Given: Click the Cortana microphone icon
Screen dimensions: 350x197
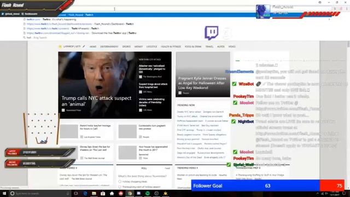Looking at the screenshot, I should (x=68, y=193).
